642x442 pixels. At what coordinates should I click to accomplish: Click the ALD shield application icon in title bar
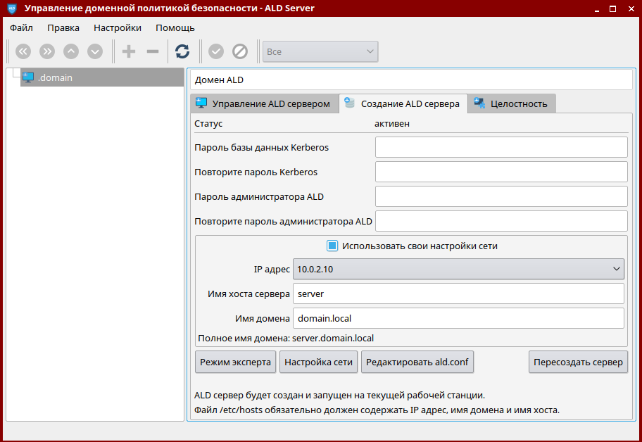click(x=12, y=8)
